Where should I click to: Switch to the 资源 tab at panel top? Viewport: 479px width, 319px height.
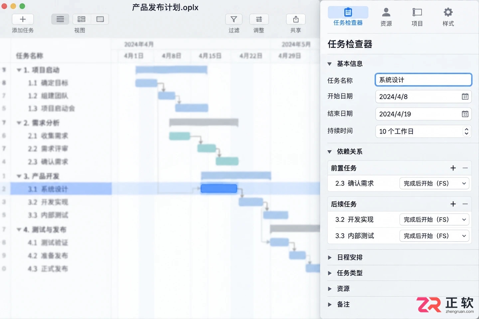(x=386, y=17)
